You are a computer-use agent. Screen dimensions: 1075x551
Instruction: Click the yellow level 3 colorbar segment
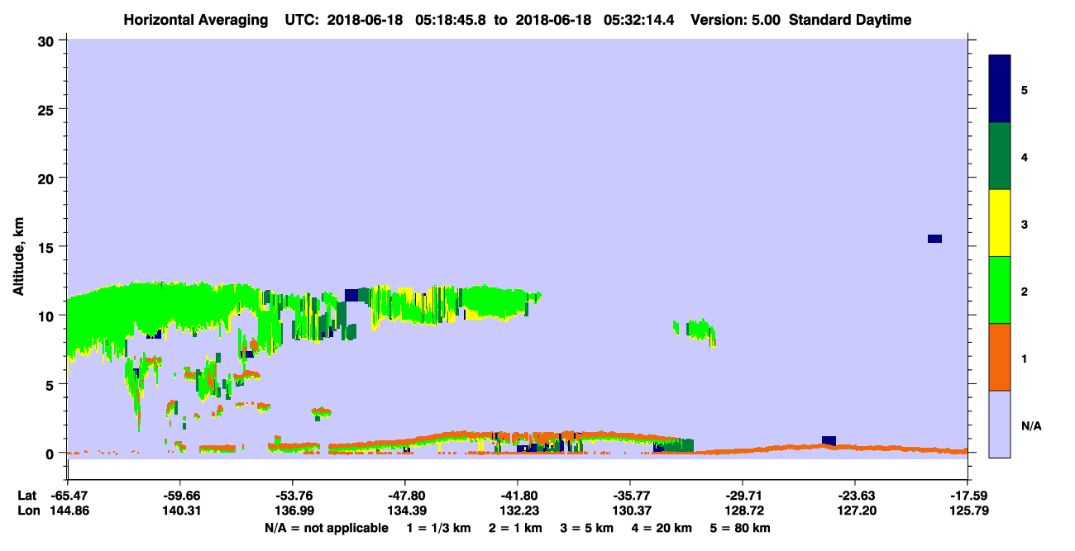click(1000, 223)
